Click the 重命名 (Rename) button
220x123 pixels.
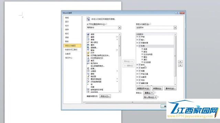170,88
